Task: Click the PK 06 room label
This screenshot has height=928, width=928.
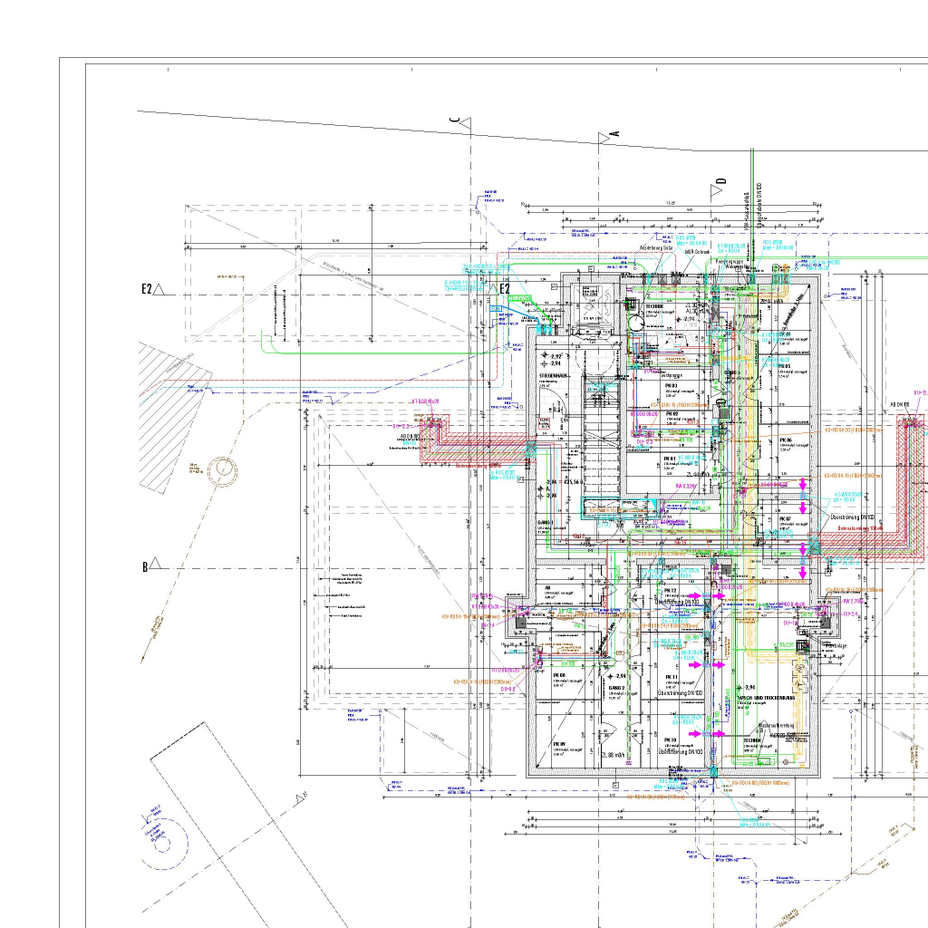Action: click(785, 440)
